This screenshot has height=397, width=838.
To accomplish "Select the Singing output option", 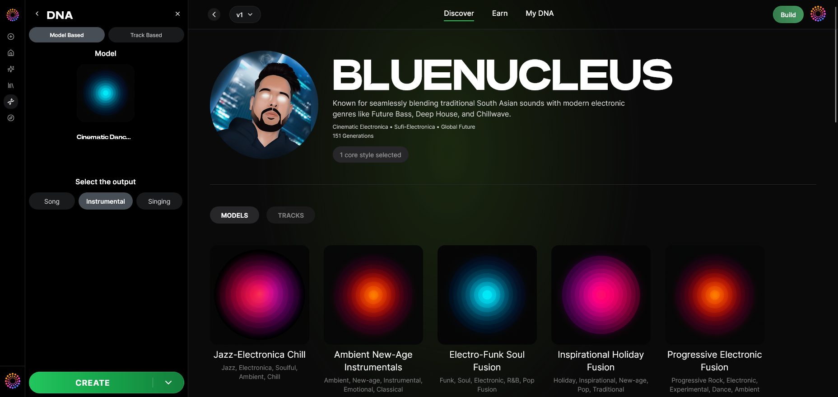I will click(x=159, y=201).
